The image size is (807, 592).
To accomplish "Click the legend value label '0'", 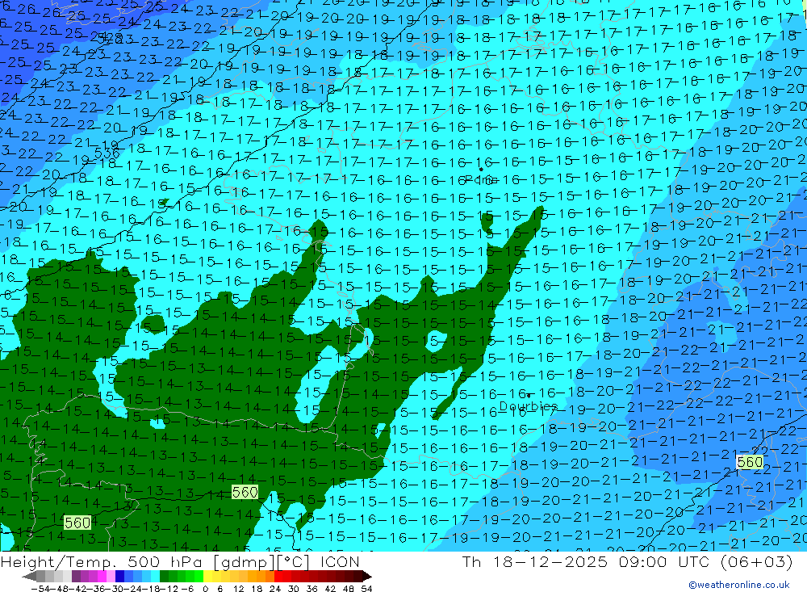I will (205, 589).
